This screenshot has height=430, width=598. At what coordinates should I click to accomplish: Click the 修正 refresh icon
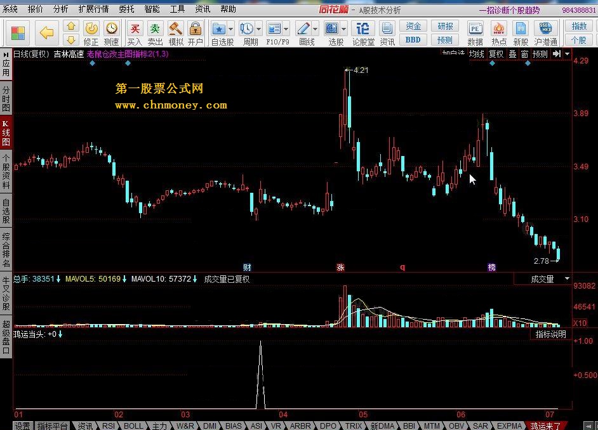[91, 28]
